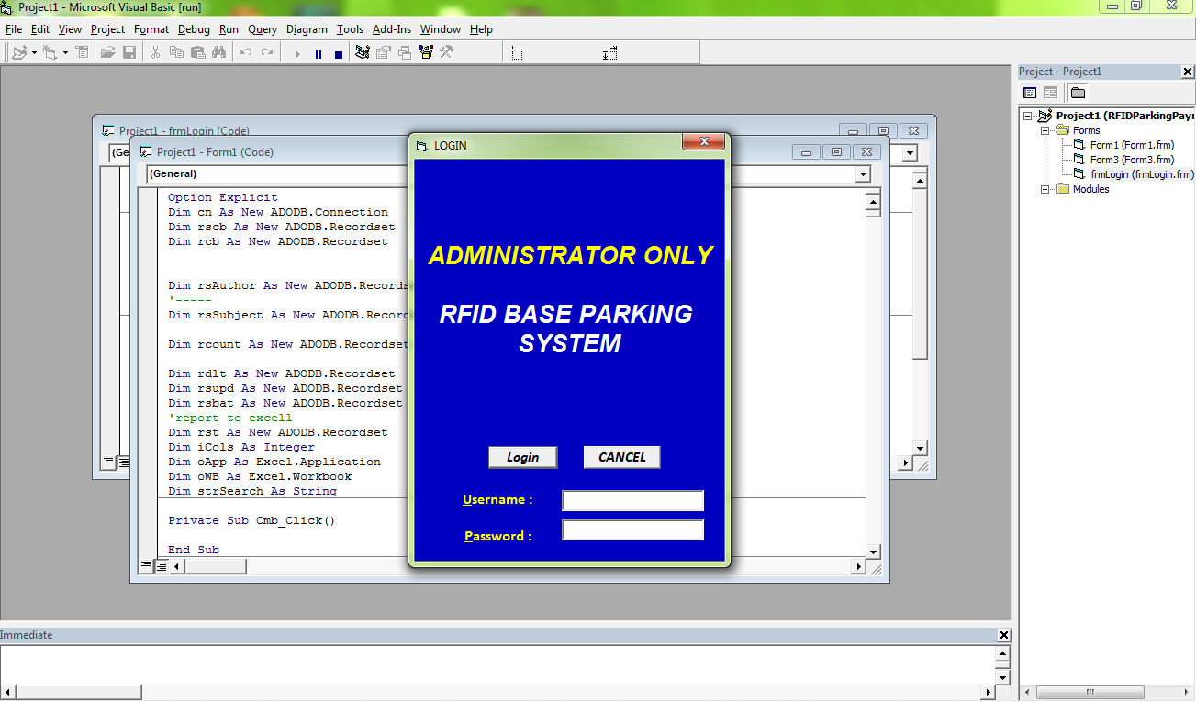1196x702 pixels.
Task: Expand the Modules folder in Project Explorer
Action: (x=1045, y=189)
